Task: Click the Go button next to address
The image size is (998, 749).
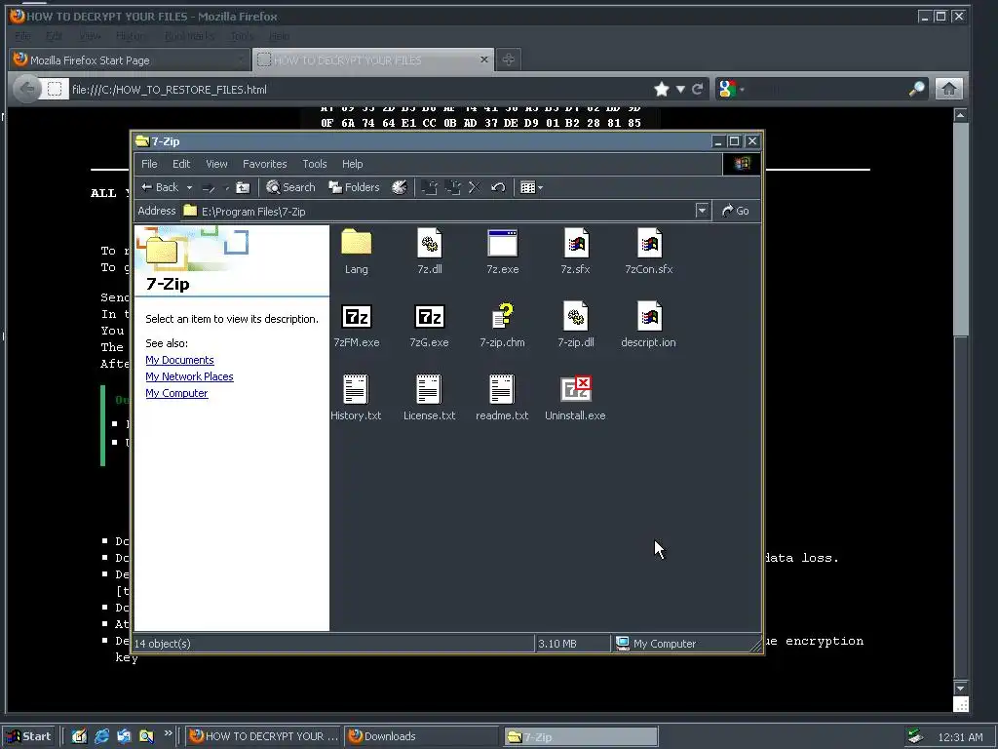Action: tap(735, 211)
